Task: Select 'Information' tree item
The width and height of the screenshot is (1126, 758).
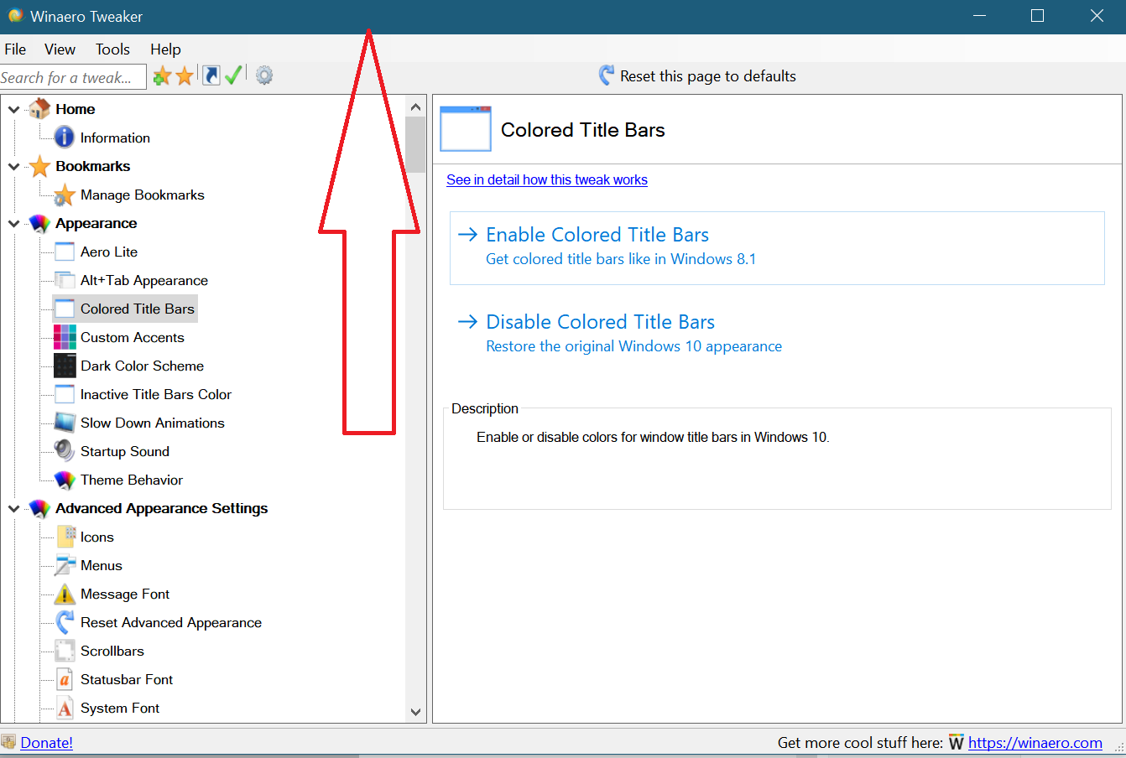Action: (x=115, y=138)
